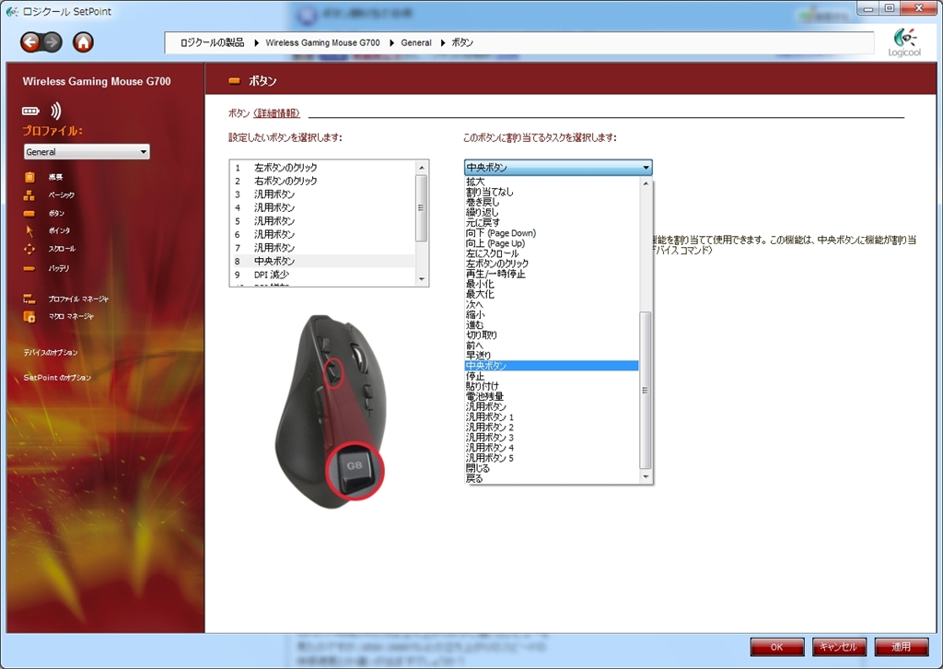The image size is (943, 669).
Task: Collapse the 中央ボタン task combo box
Action: [x=558, y=168]
